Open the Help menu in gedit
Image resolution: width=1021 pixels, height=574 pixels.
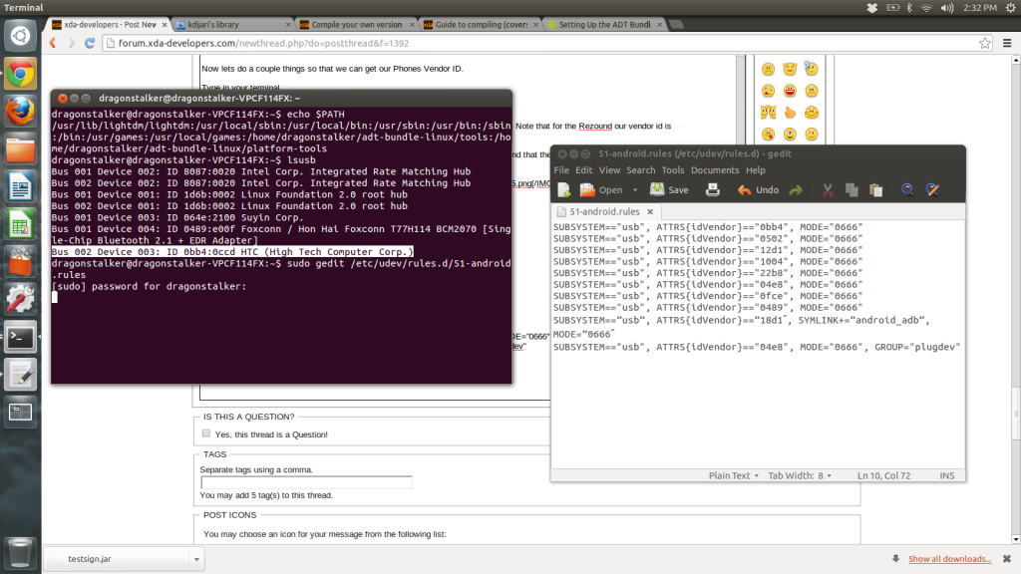756,170
